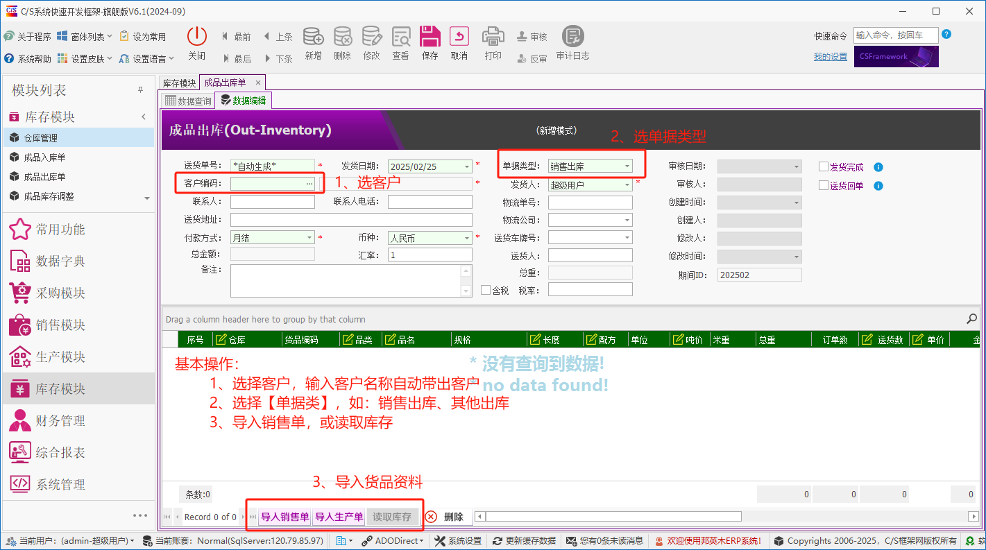Check the 发货完成 checkbox

(824, 167)
